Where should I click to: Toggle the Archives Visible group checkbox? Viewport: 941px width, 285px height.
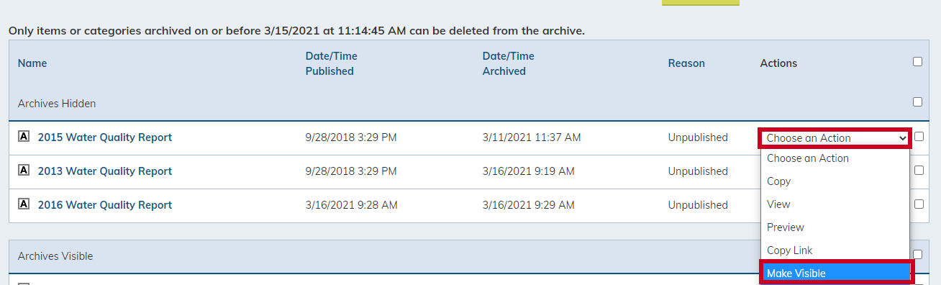click(x=917, y=254)
